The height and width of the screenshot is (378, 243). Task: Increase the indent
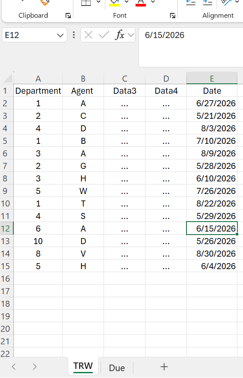pos(207,3)
